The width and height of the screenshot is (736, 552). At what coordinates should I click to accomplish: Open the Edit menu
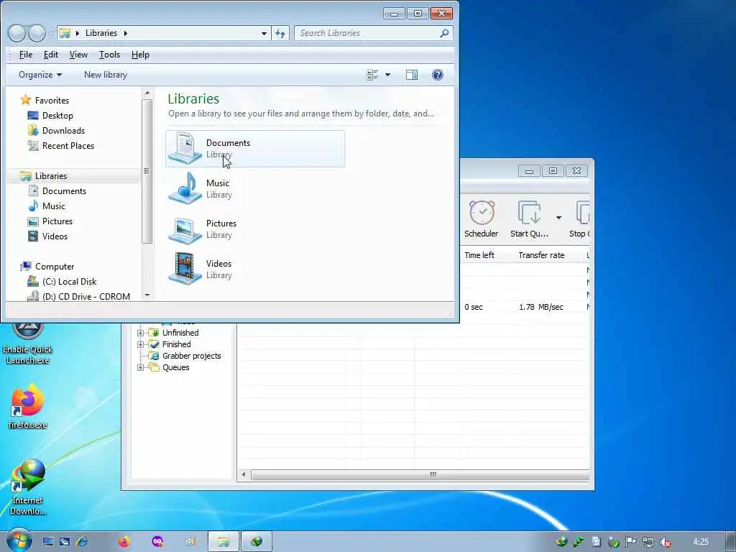[51, 55]
